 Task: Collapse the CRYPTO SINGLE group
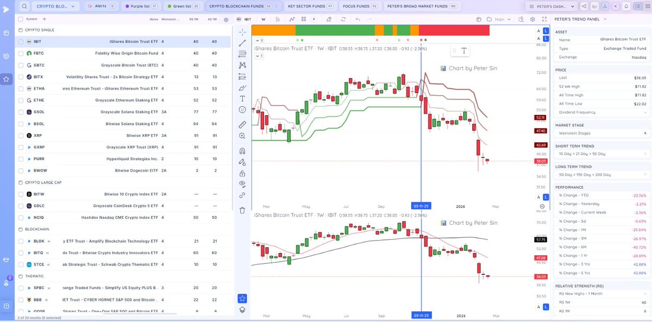click(21, 30)
